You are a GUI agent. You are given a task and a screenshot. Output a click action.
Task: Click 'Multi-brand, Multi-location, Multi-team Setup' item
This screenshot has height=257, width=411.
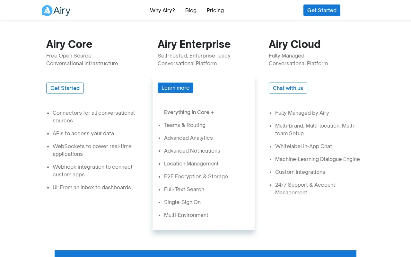tap(315, 129)
